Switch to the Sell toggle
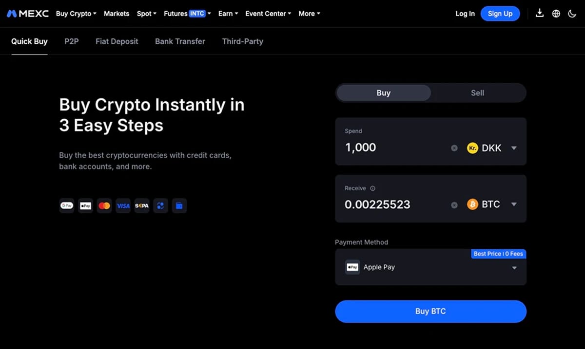585x349 pixels. pos(477,93)
